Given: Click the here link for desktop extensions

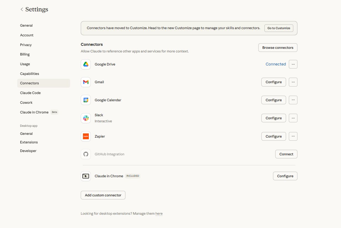Looking at the screenshot, I should [x=159, y=213].
